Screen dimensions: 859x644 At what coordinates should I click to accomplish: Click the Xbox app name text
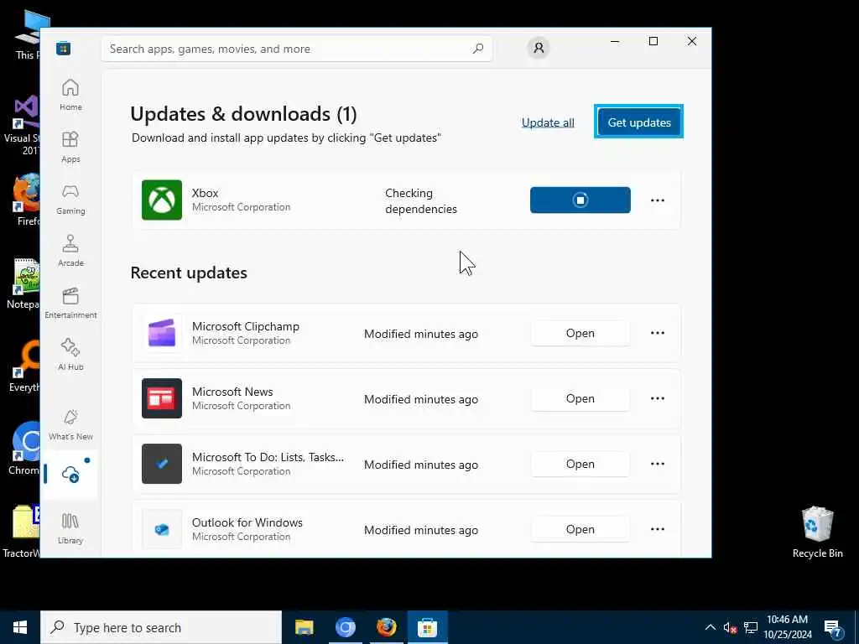[206, 193]
